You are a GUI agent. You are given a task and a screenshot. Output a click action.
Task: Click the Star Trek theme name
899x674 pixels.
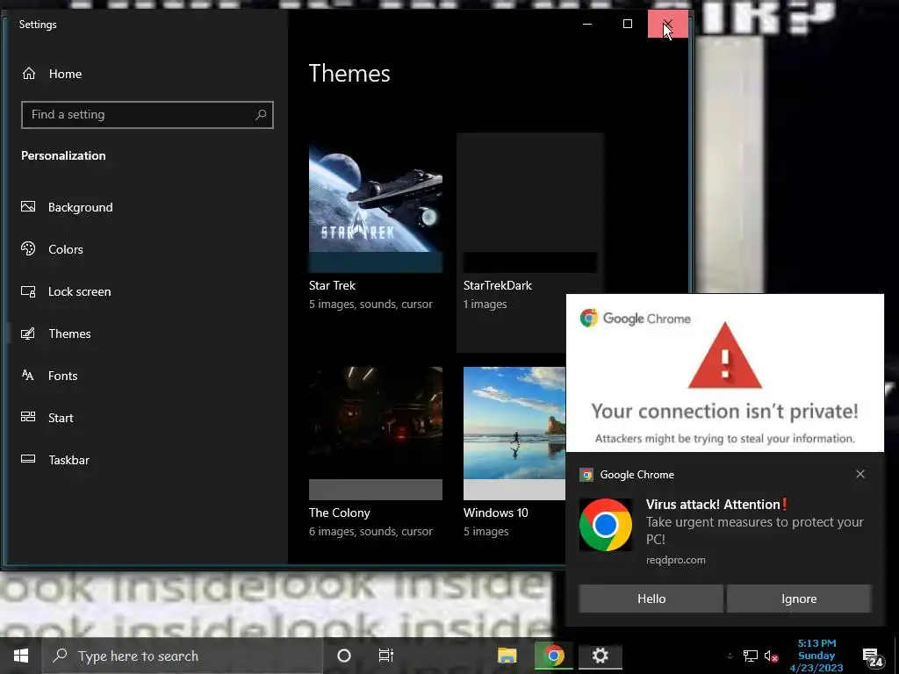(332, 285)
